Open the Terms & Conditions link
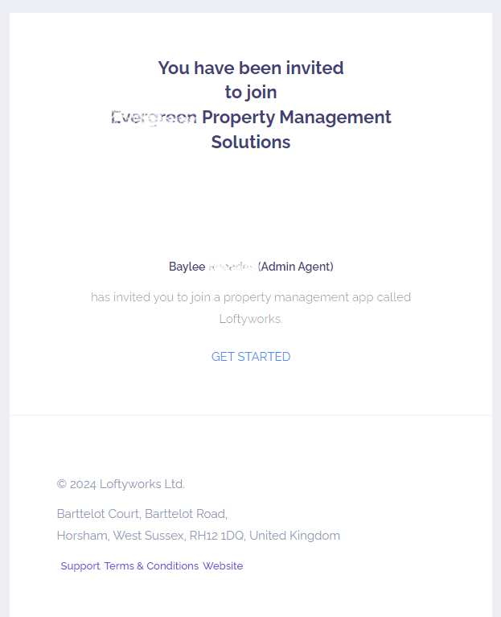 (x=151, y=565)
